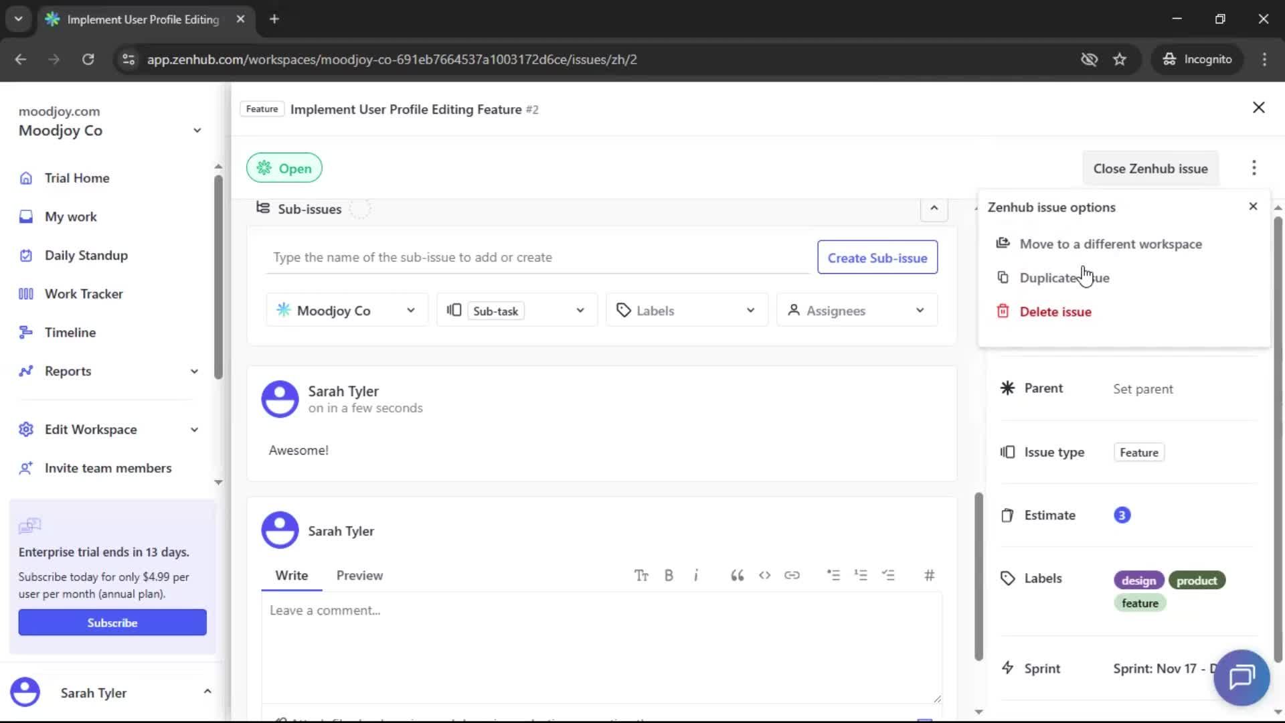Open the chat widget in bottom corner
The width and height of the screenshot is (1285, 723).
(x=1241, y=677)
